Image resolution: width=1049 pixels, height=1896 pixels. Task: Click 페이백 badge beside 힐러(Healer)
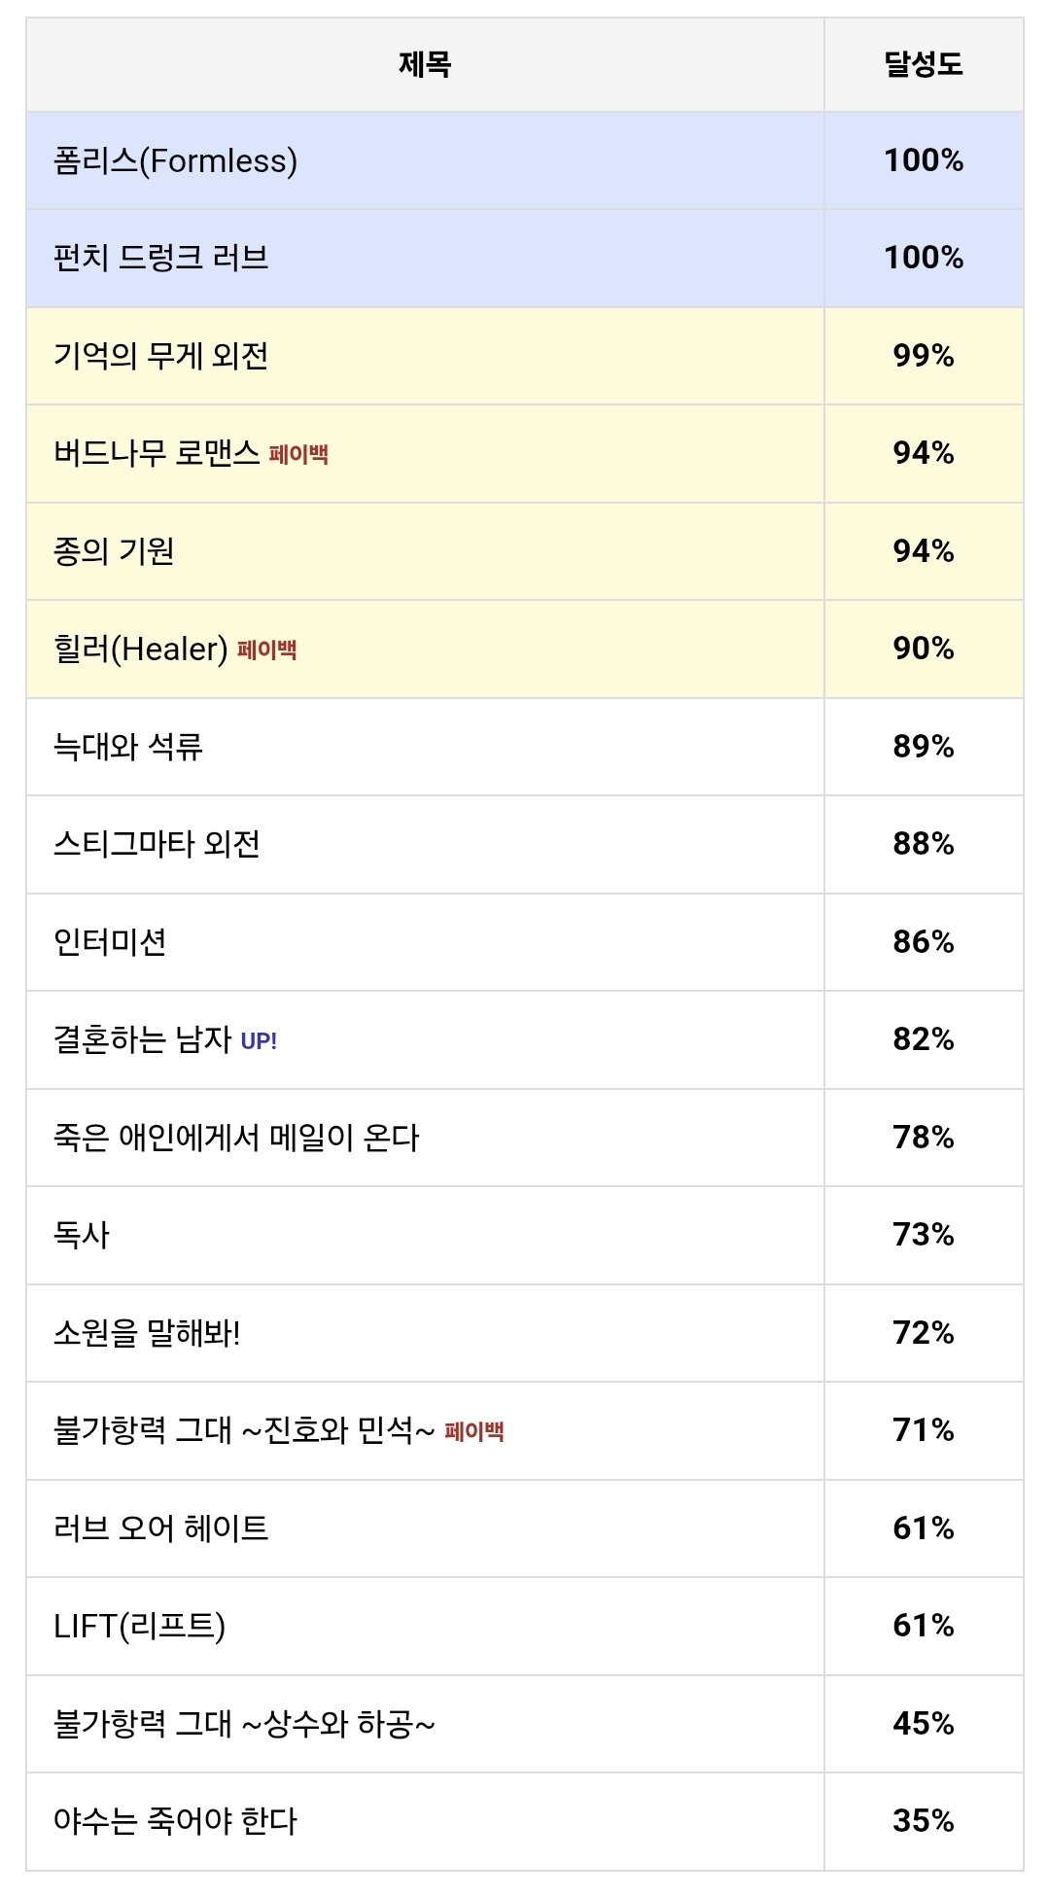click(266, 650)
